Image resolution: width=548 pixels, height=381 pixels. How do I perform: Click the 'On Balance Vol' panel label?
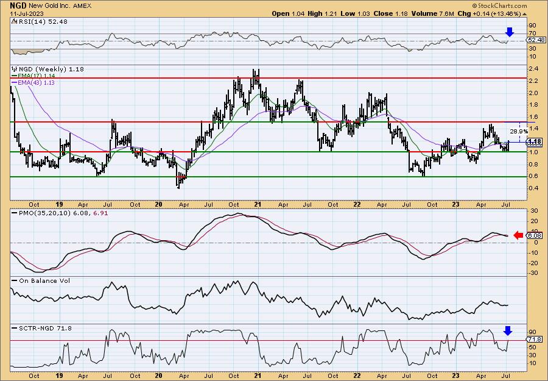tap(40, 280)
